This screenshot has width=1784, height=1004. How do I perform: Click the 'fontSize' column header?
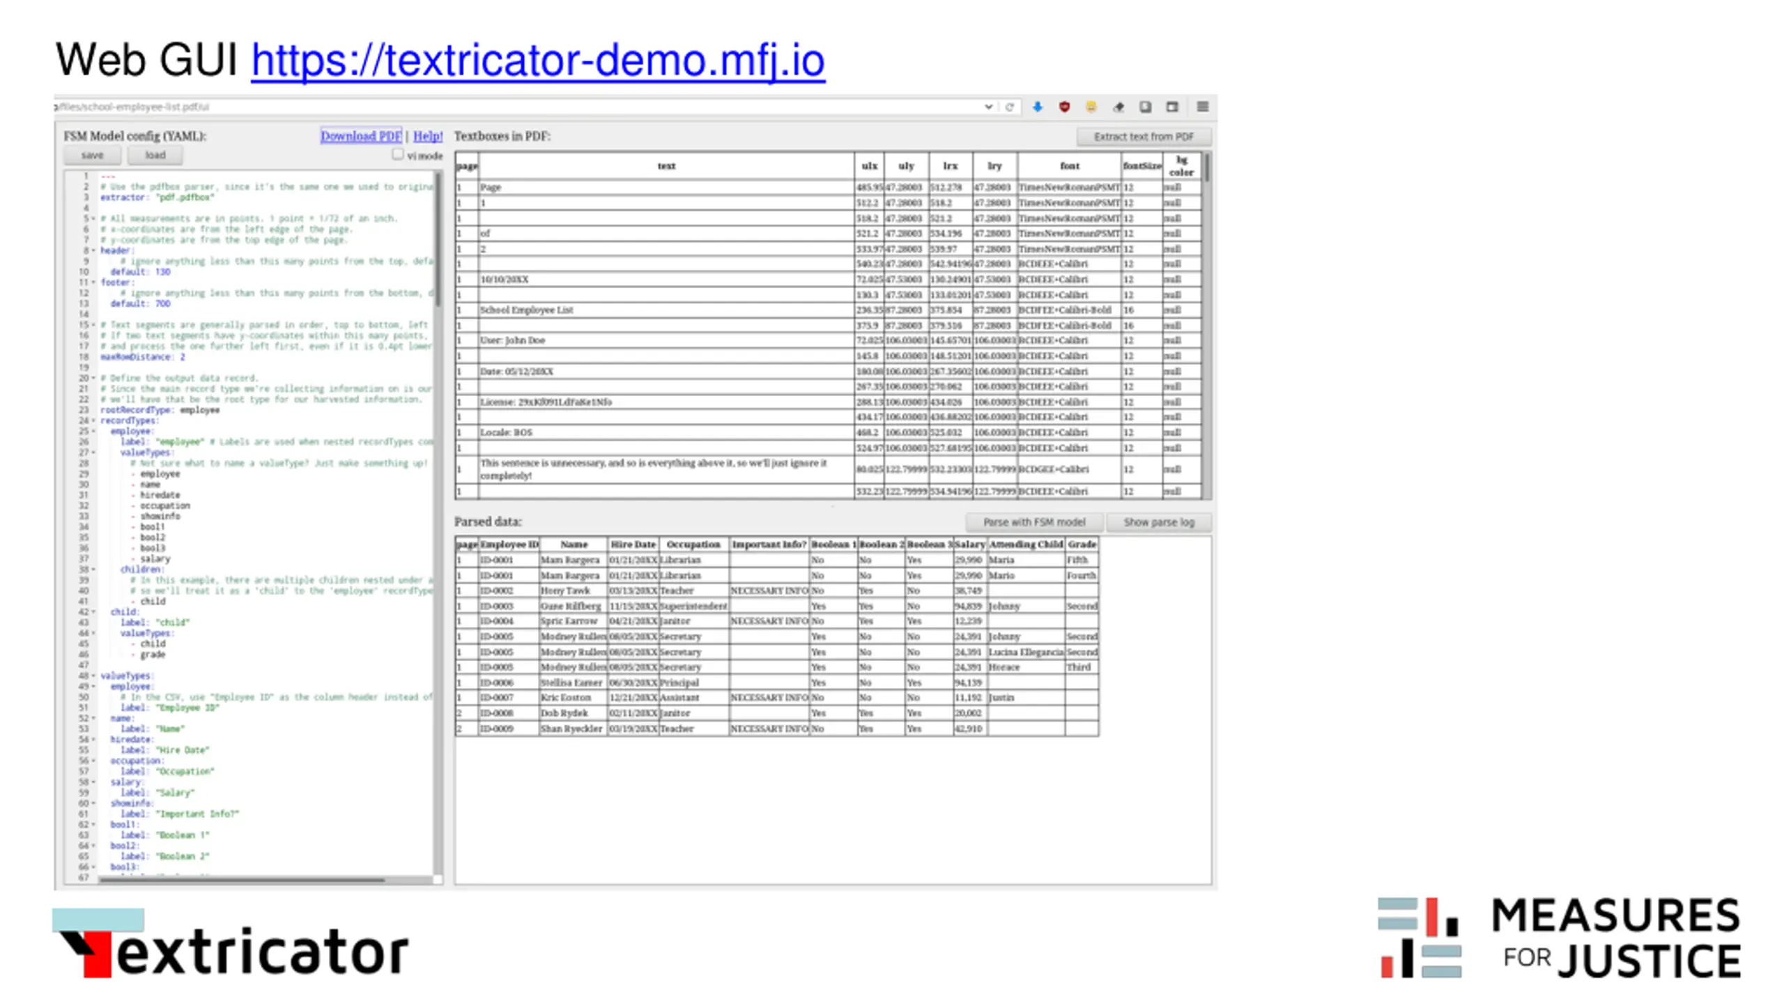point(1142,166)
